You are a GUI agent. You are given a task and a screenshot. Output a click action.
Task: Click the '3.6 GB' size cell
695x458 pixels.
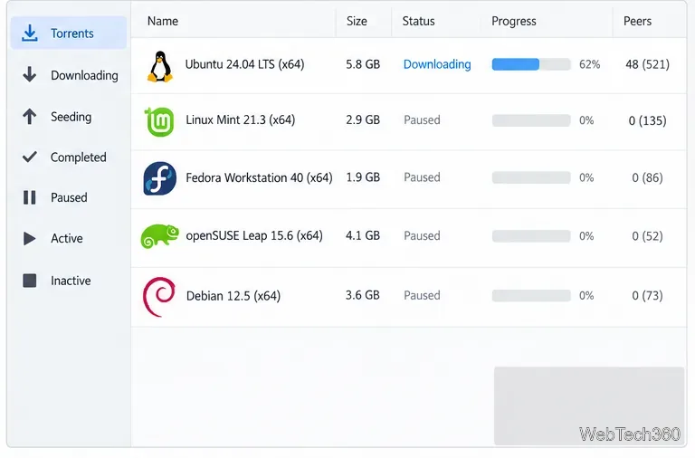363,295
